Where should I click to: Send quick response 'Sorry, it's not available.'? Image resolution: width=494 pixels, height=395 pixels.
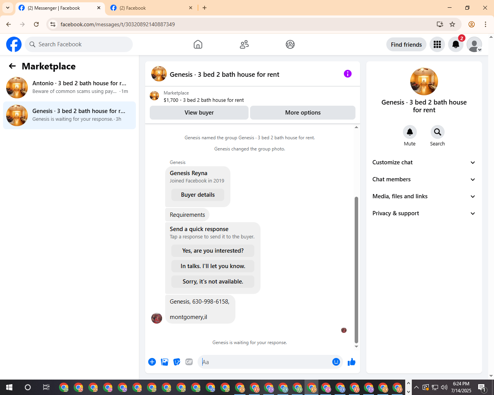coord(213,282)
